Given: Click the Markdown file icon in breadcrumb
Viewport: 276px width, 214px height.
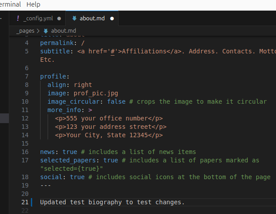Looking at the screenshot, I should pos(46,31).
